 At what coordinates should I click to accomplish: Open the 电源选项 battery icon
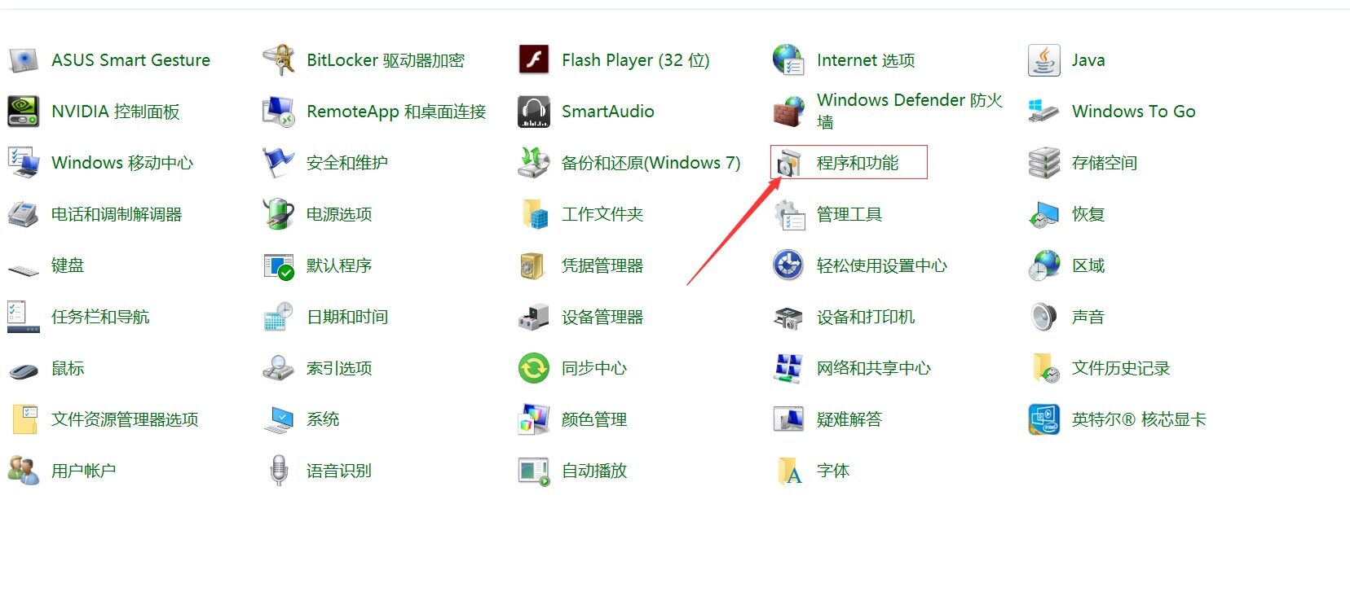pyautogui.click(x=279, y=214)
